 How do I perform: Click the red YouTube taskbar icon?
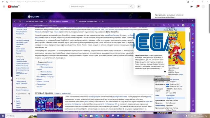coord(107,116)
